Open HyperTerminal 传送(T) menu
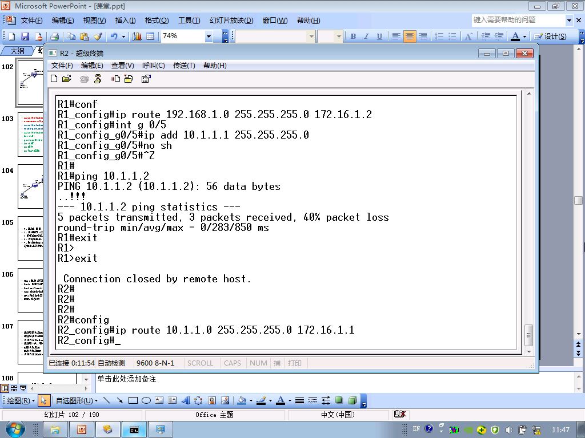The width and height of the screenshot is (585, 438). pyautogui.click(x=184, y=66)
